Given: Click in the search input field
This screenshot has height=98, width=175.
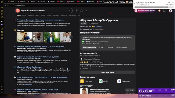Looking at the screenshot, I should coord(44,11).
